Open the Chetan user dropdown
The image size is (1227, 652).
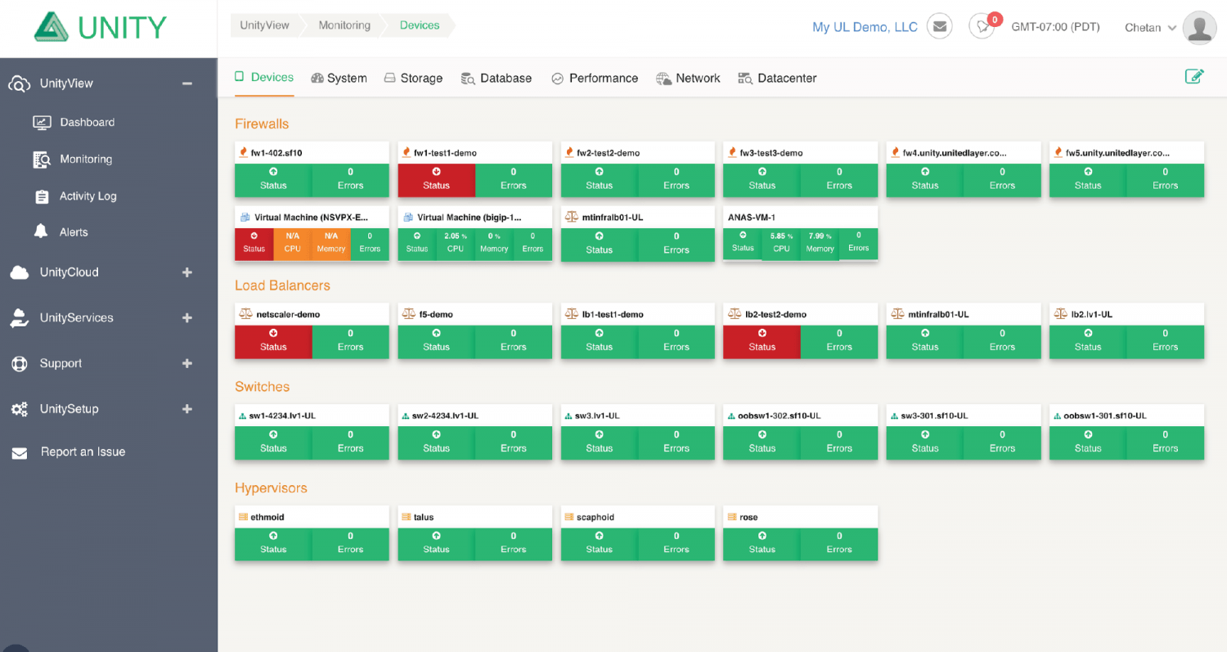point(1150,27)
